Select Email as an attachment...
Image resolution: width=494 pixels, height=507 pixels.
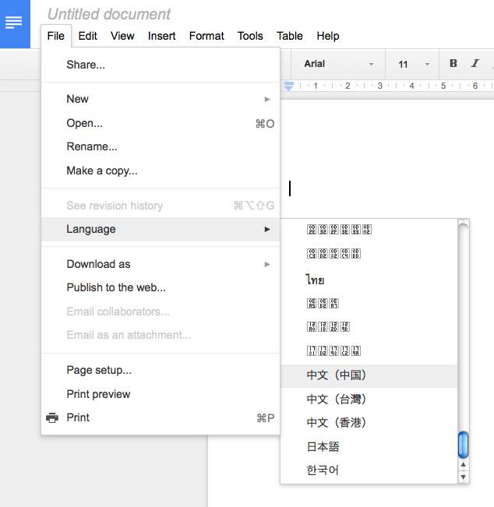tap(161, 335)
